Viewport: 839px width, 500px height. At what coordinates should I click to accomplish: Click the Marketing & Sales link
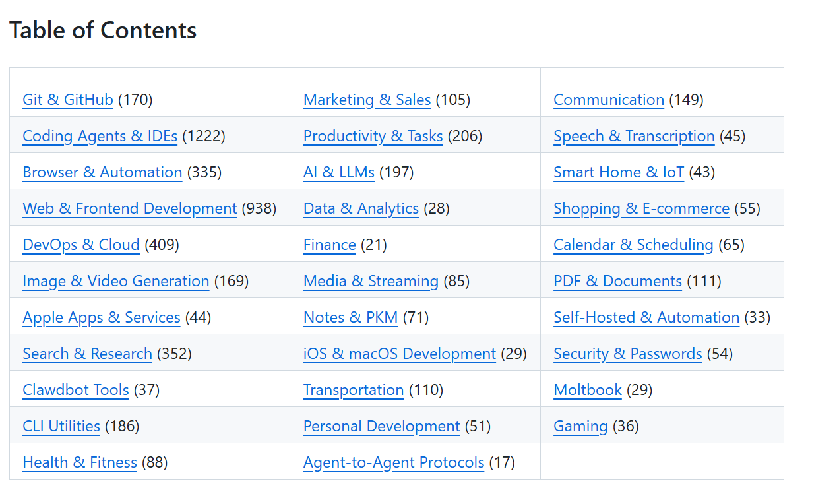coord(367,100)
